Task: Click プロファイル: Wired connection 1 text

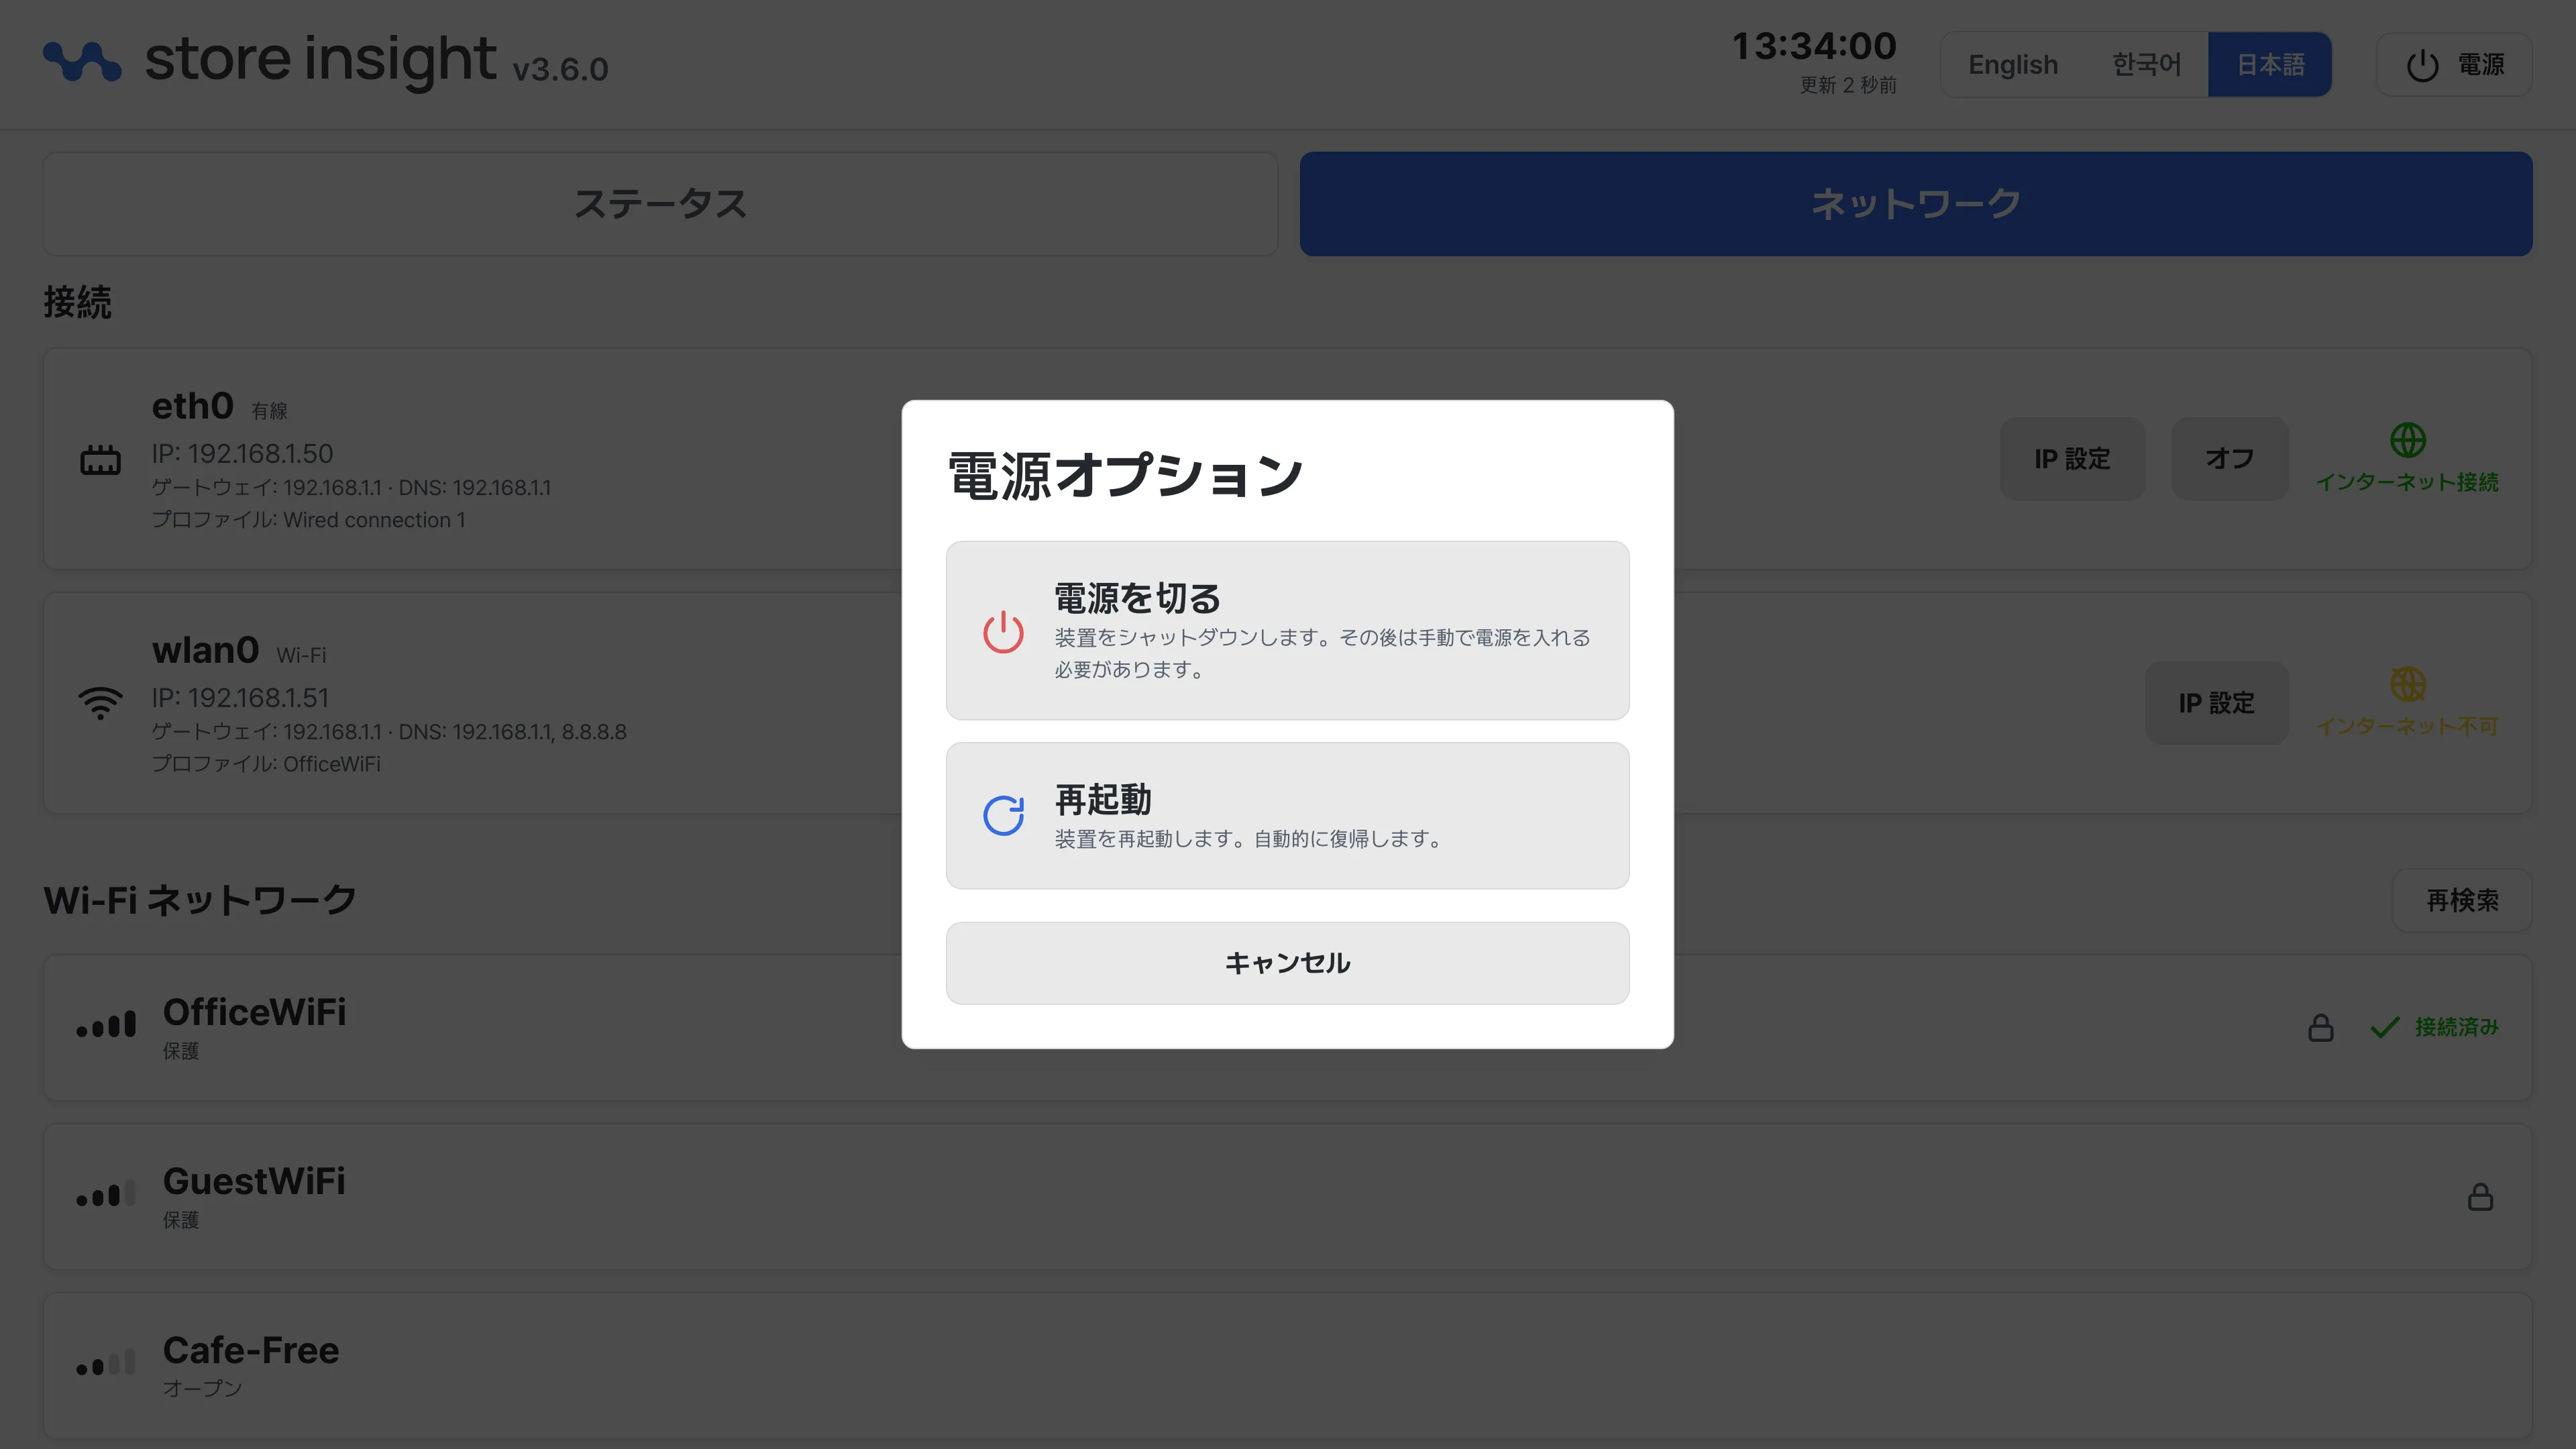Action: pyautogui.click(x=308, y=520)
